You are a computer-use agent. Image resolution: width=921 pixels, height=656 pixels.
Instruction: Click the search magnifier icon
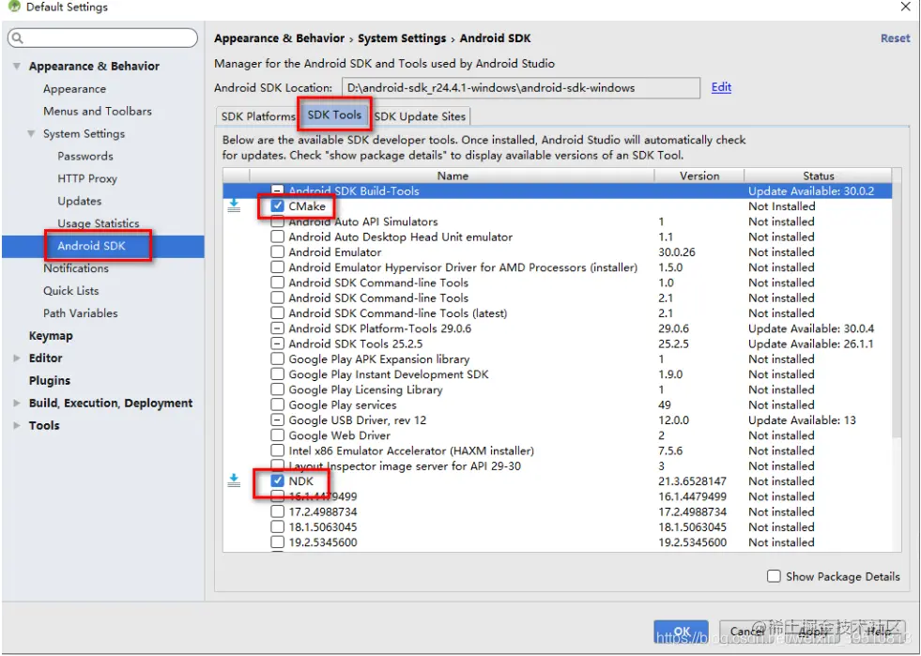18,38
